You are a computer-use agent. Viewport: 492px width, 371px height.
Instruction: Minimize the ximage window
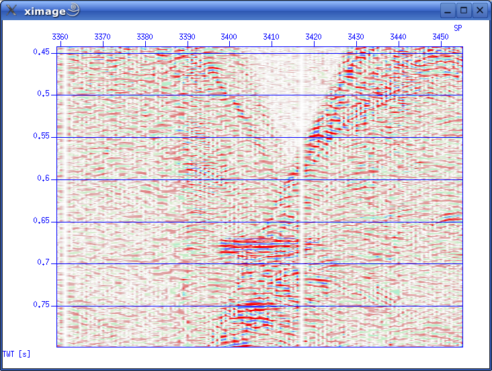[448, 10]
